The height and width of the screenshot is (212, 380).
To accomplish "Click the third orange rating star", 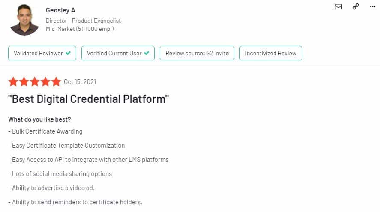I will coord(35,81).
